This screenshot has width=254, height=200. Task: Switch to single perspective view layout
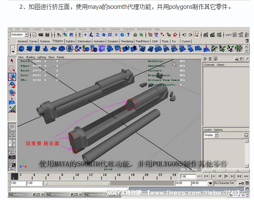[x=12, y=127]
